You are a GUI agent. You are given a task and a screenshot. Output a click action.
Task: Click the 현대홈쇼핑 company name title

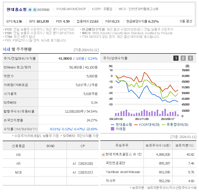pos(17,10)
